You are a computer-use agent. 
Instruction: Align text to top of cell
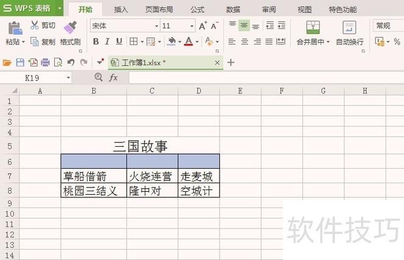tap(232, 24)
